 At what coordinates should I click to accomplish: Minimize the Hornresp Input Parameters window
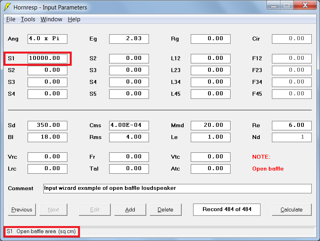[x=273, y=5]
